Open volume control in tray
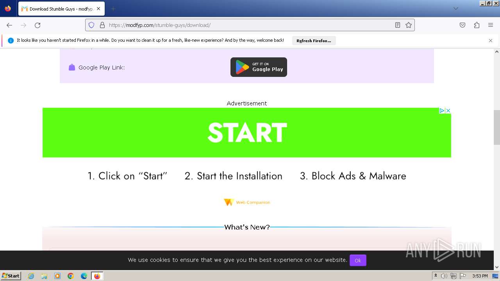Screen dimensions: 500x281 (444, 276)
